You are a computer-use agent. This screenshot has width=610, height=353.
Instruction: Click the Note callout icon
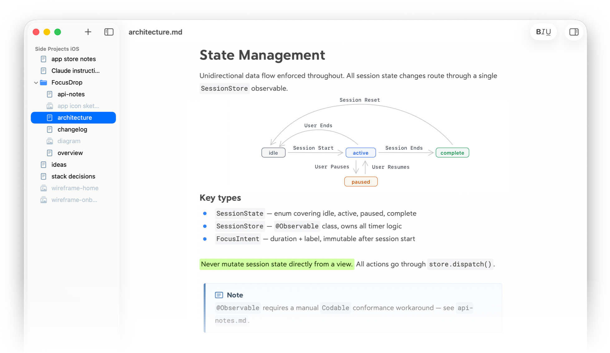point(219,295)
